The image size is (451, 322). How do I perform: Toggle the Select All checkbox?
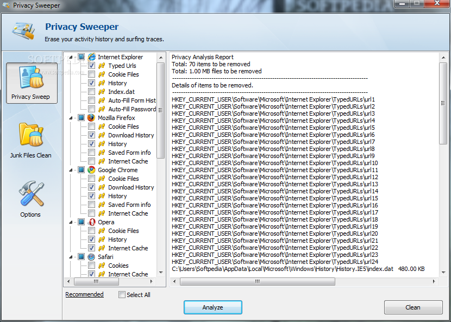coord(122,295)
